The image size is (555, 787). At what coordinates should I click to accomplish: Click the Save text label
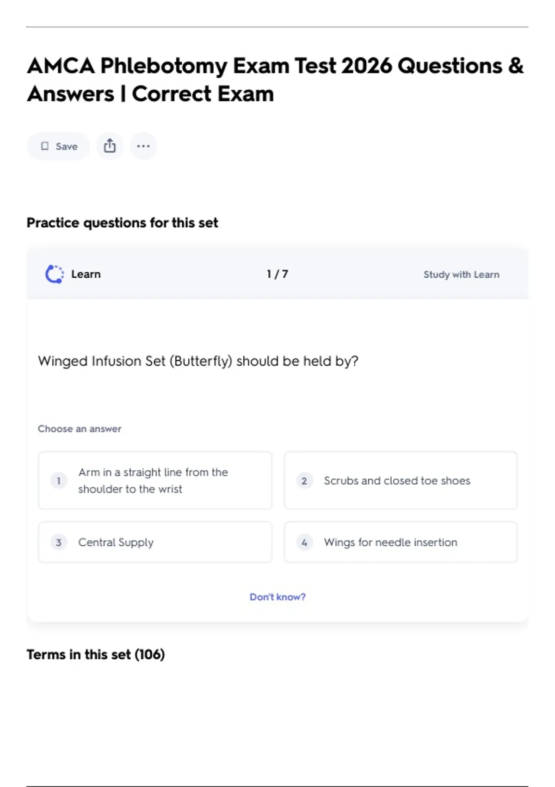67,146
